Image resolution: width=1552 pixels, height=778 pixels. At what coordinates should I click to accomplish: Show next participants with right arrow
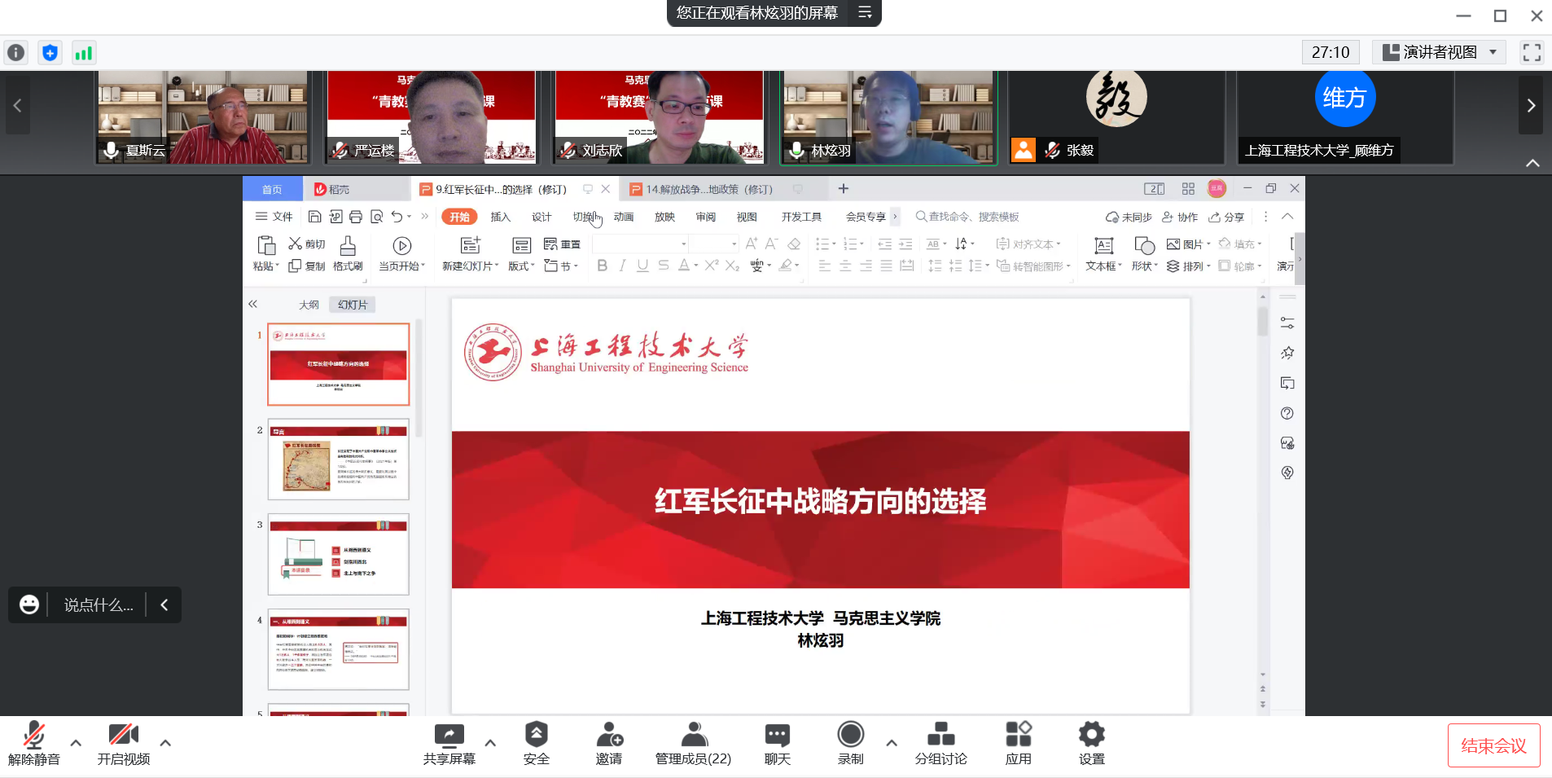pyautogui.click(x=1530, y=105)
